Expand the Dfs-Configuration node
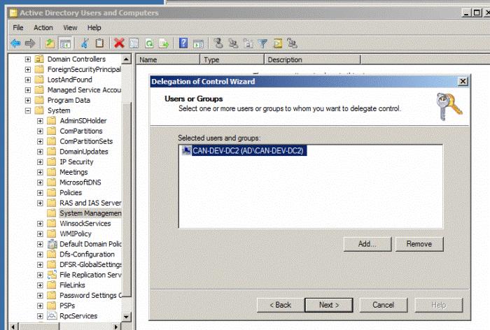This screenshot has height=330, width=490. point(40,254)
